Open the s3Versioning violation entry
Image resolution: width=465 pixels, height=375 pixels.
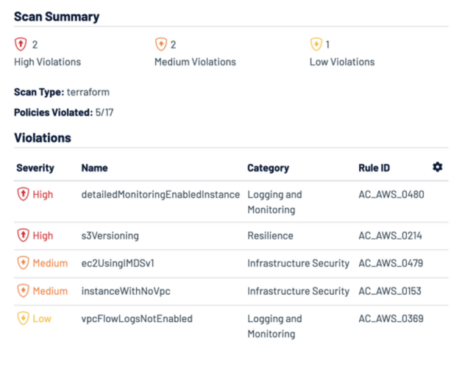tap(110, 236)
